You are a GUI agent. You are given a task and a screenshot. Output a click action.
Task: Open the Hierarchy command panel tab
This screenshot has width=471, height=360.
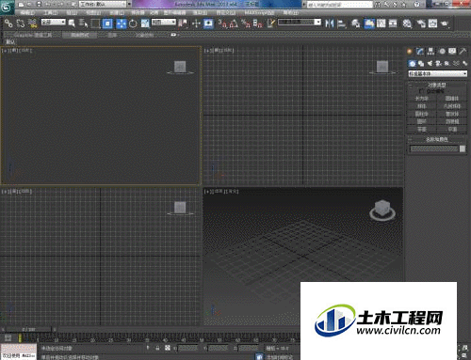430,51
